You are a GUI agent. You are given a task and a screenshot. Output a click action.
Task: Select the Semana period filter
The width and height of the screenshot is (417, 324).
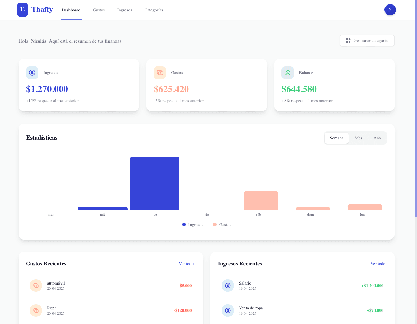click(x=336, y=138)
